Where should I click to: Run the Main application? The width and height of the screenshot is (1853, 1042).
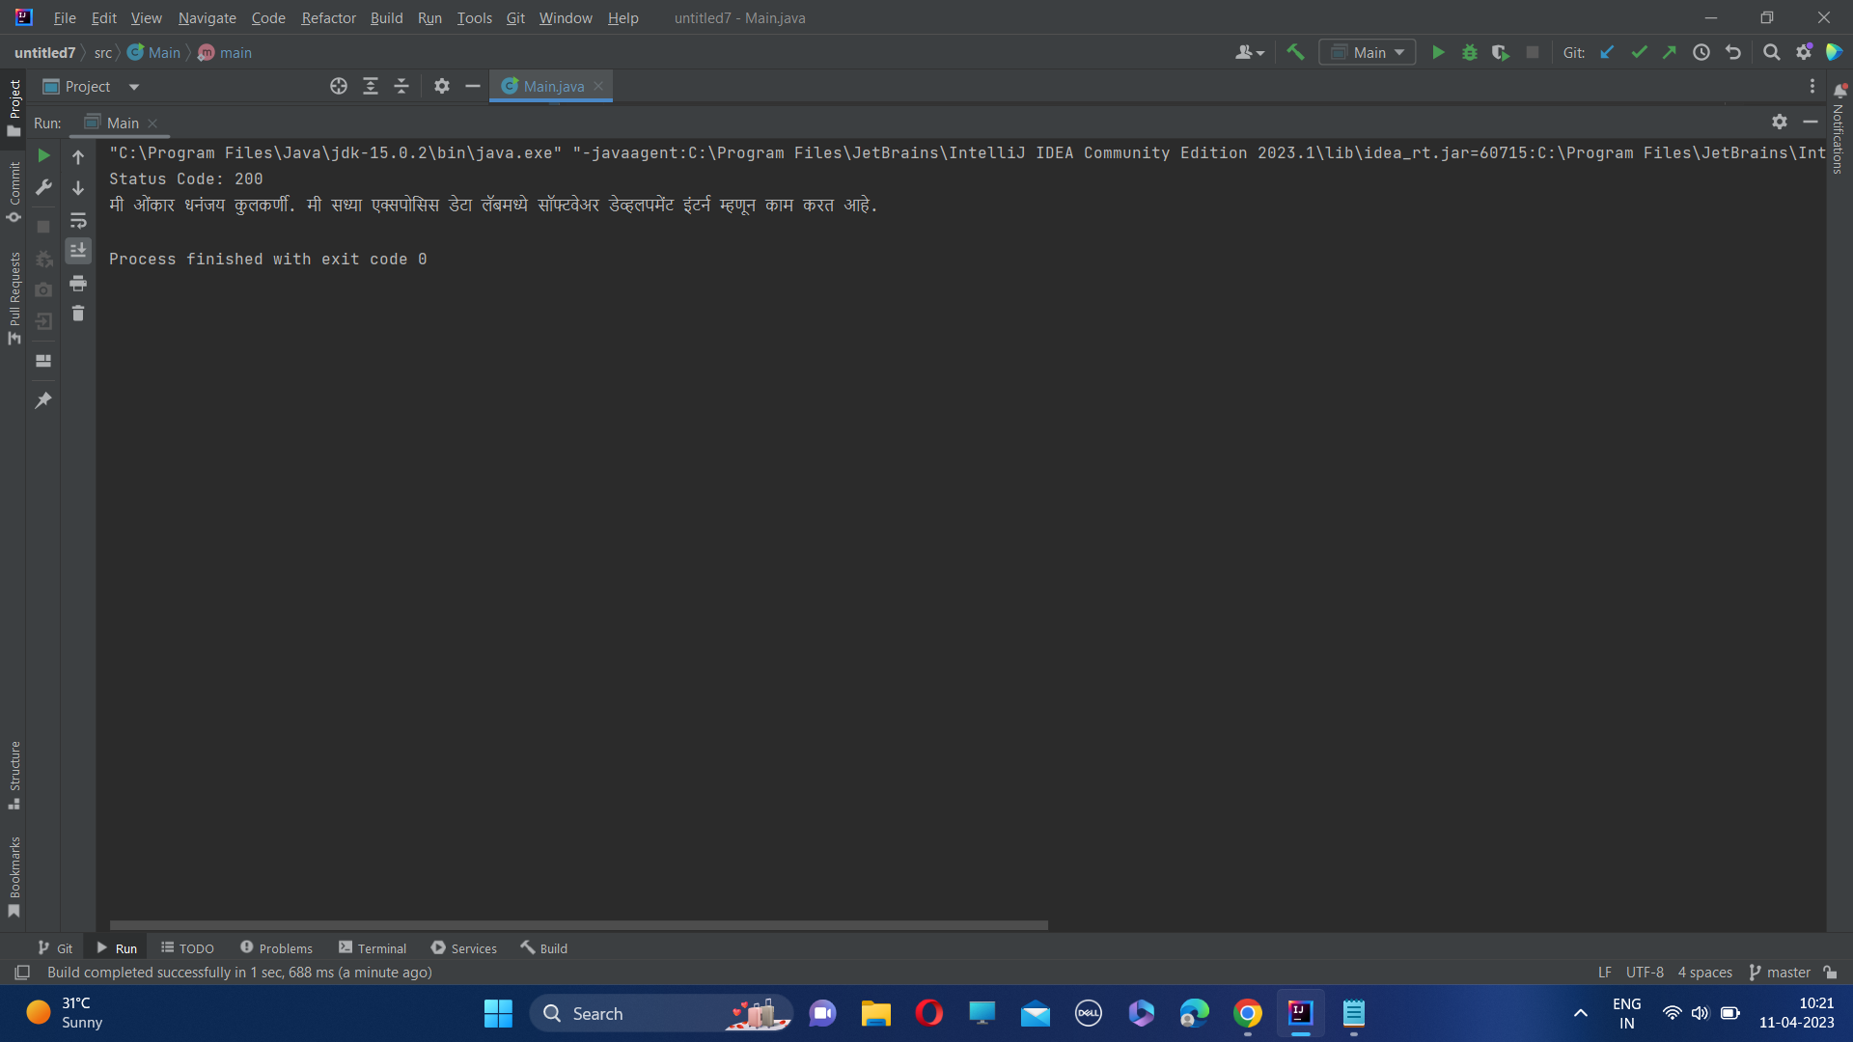[x=1438, y=52]
